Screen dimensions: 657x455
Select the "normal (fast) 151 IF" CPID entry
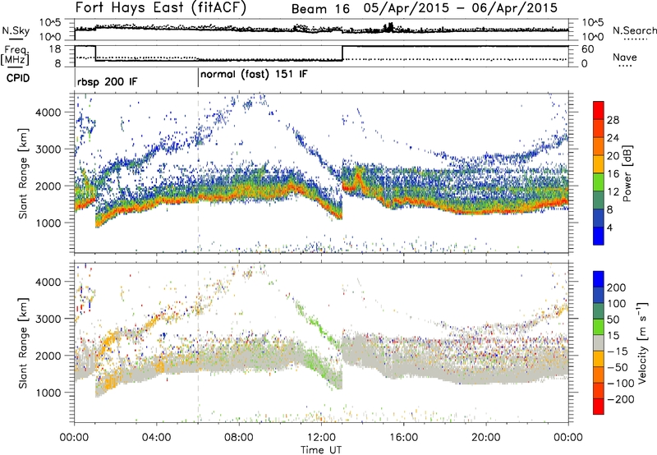click(254, 74)
